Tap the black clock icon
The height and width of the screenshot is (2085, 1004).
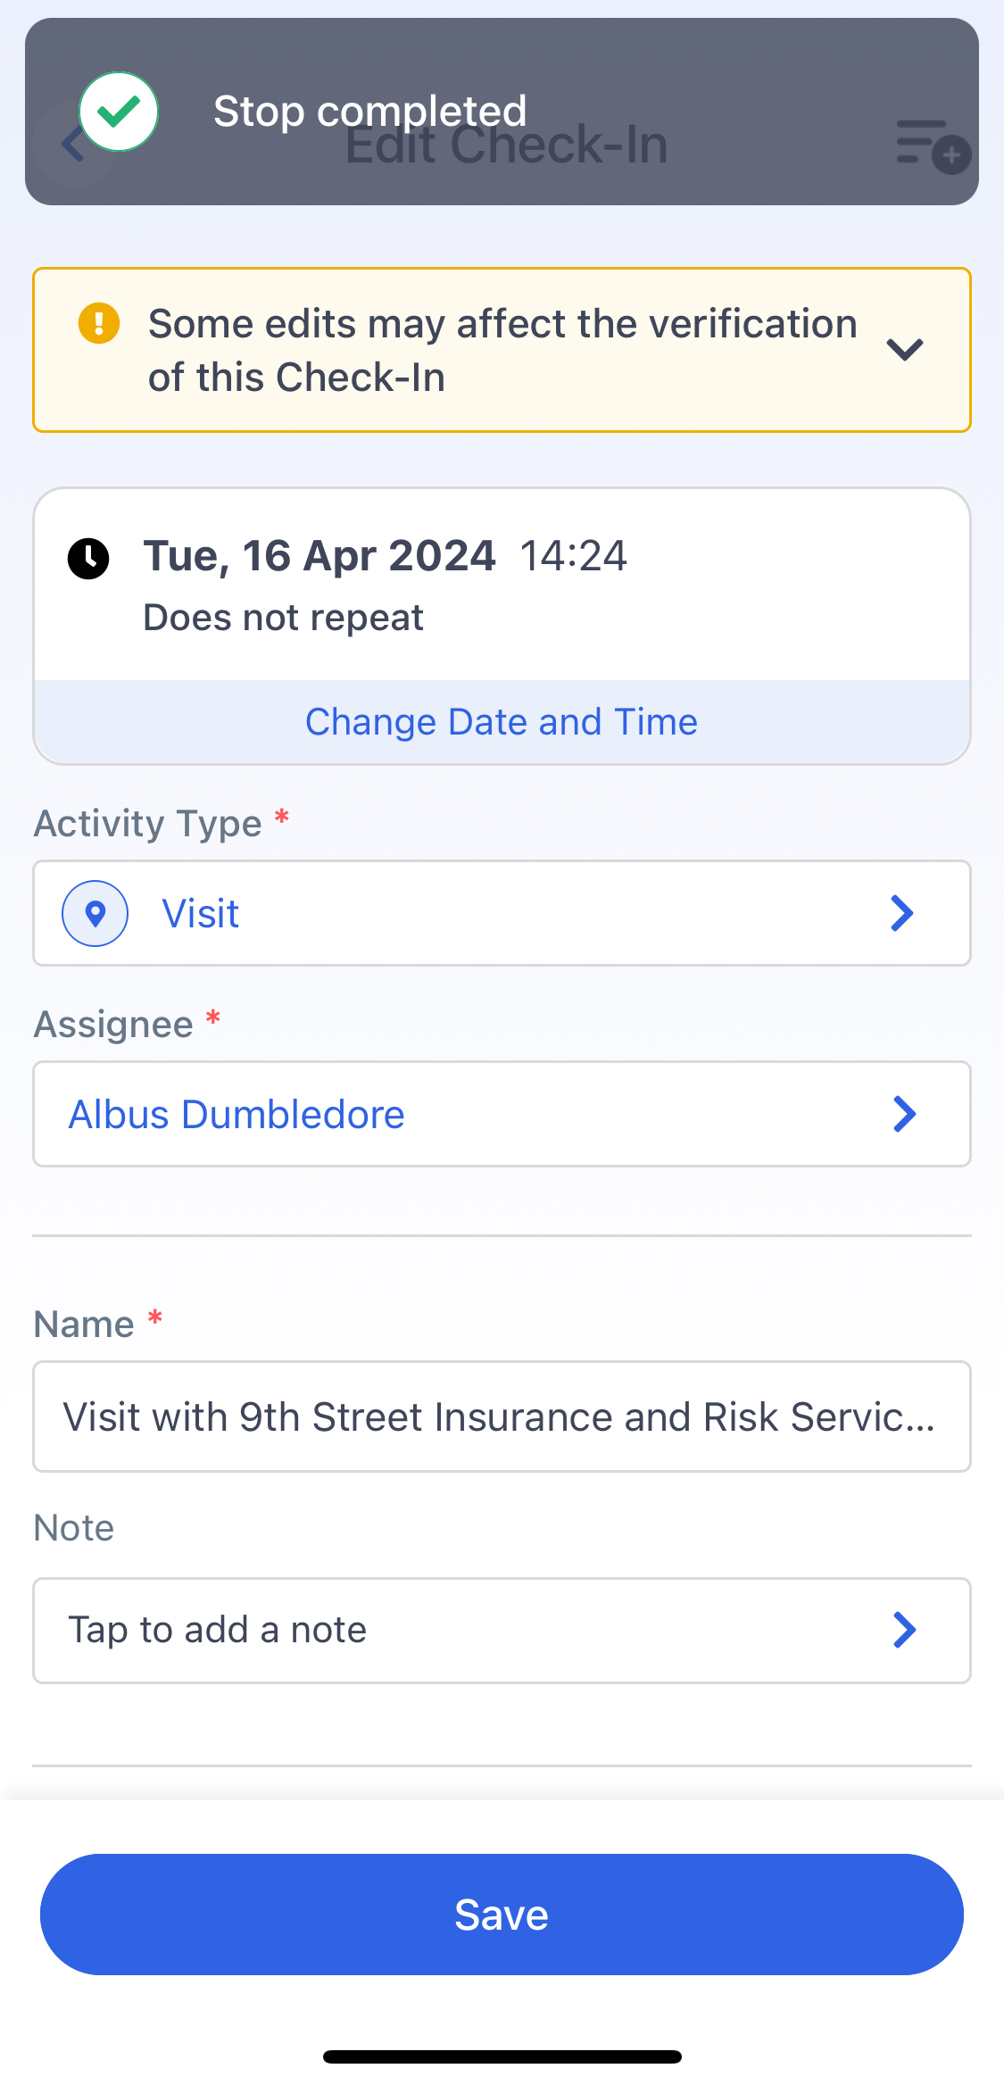pyautogui.click(x=88, y=559)
